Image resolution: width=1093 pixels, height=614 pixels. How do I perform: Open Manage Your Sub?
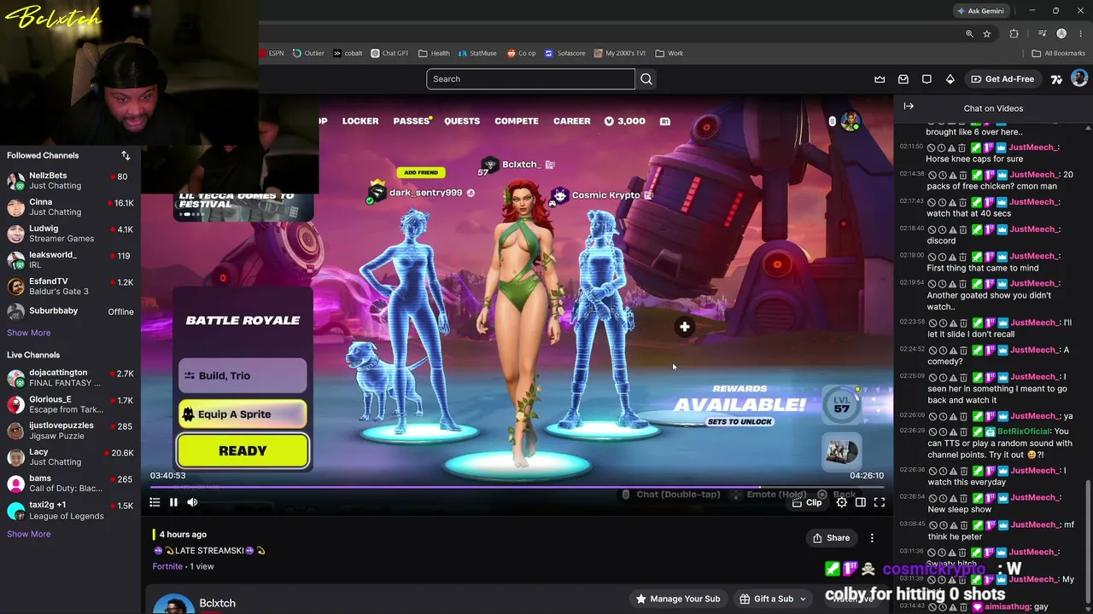click(677, 599)
